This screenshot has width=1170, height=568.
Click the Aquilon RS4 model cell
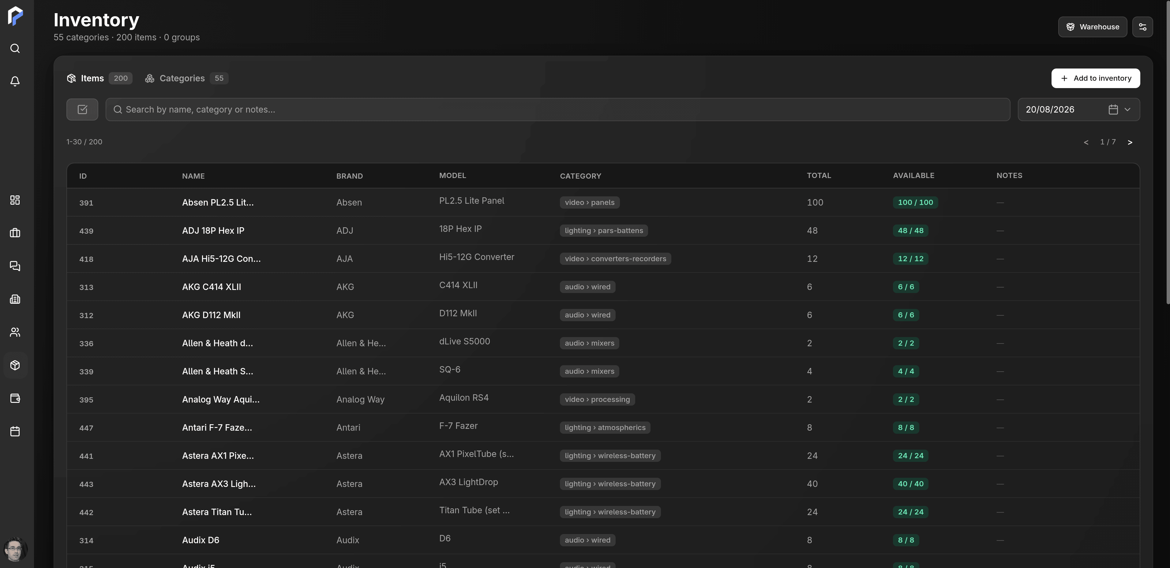pos(464,397)
